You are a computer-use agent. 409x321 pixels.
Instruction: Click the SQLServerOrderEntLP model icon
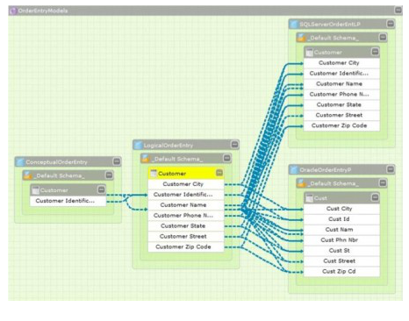[294, 24]
